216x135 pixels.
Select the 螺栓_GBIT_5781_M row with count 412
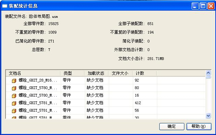tap(106, 103)
